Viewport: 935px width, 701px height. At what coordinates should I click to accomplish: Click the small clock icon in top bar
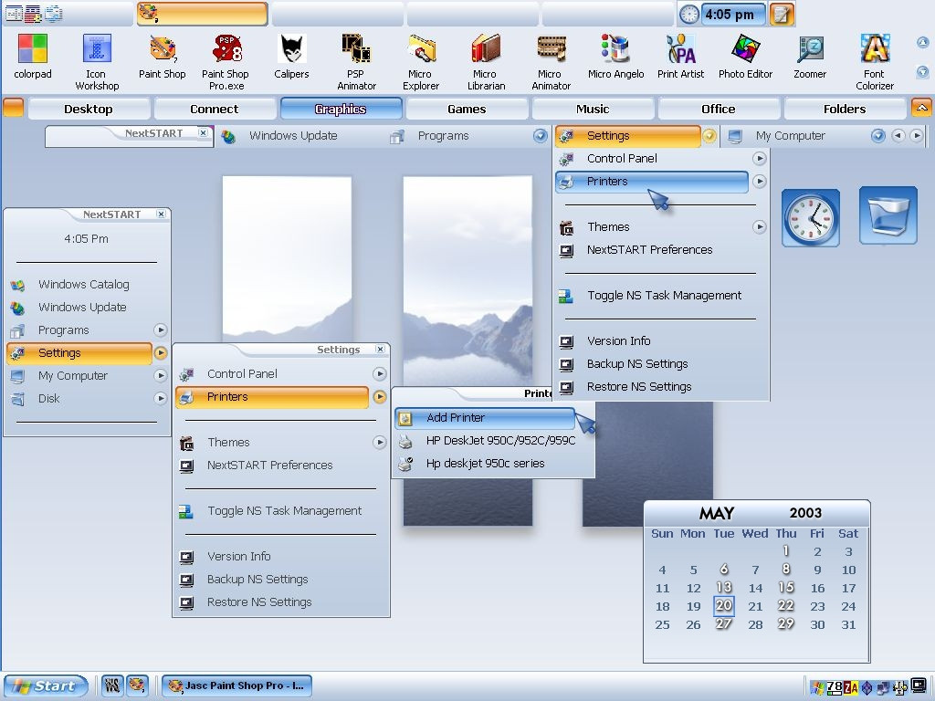tap(688, 15)
